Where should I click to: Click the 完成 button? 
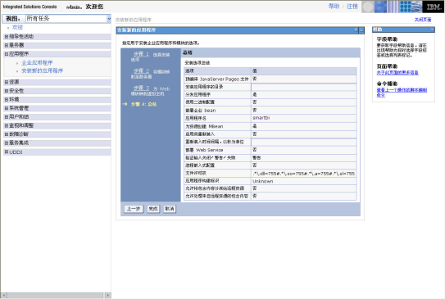tap(153, 209)
